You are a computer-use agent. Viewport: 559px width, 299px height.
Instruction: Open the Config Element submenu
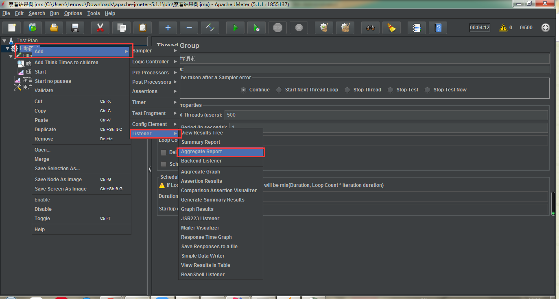pos(155,124)
